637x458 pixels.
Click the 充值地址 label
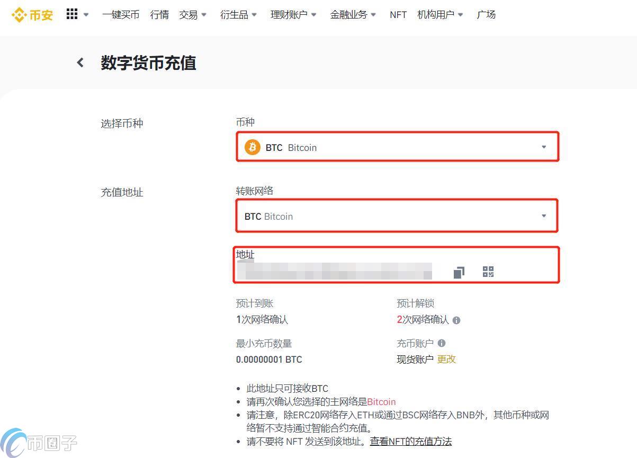[122, 192]
